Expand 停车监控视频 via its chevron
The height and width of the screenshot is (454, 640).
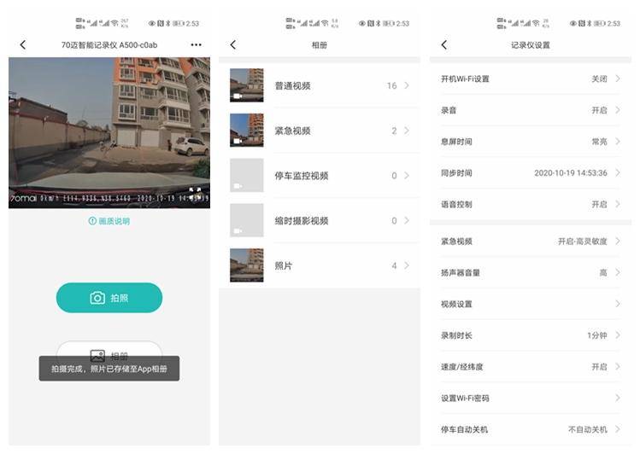(407, 176)
